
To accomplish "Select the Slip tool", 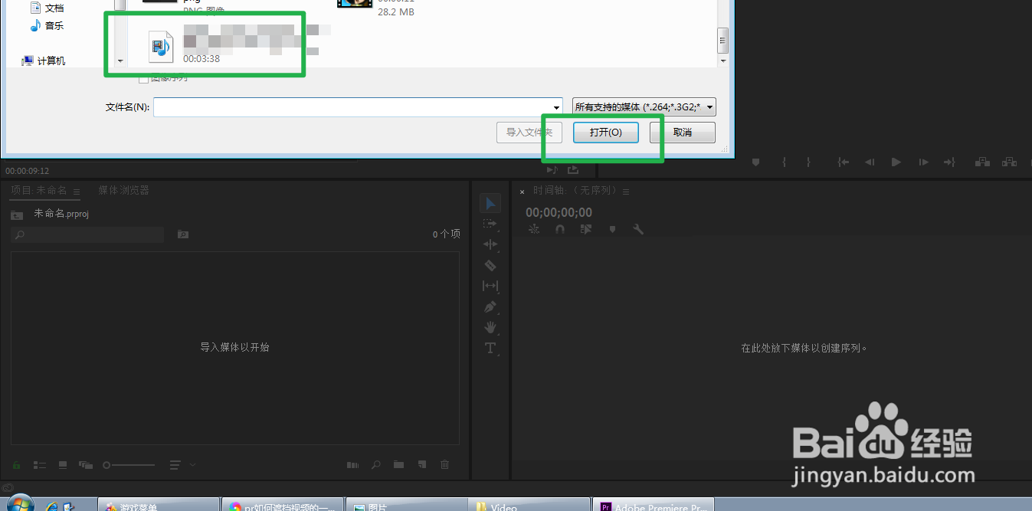I will pyautogui.click(x=490, y=286).
